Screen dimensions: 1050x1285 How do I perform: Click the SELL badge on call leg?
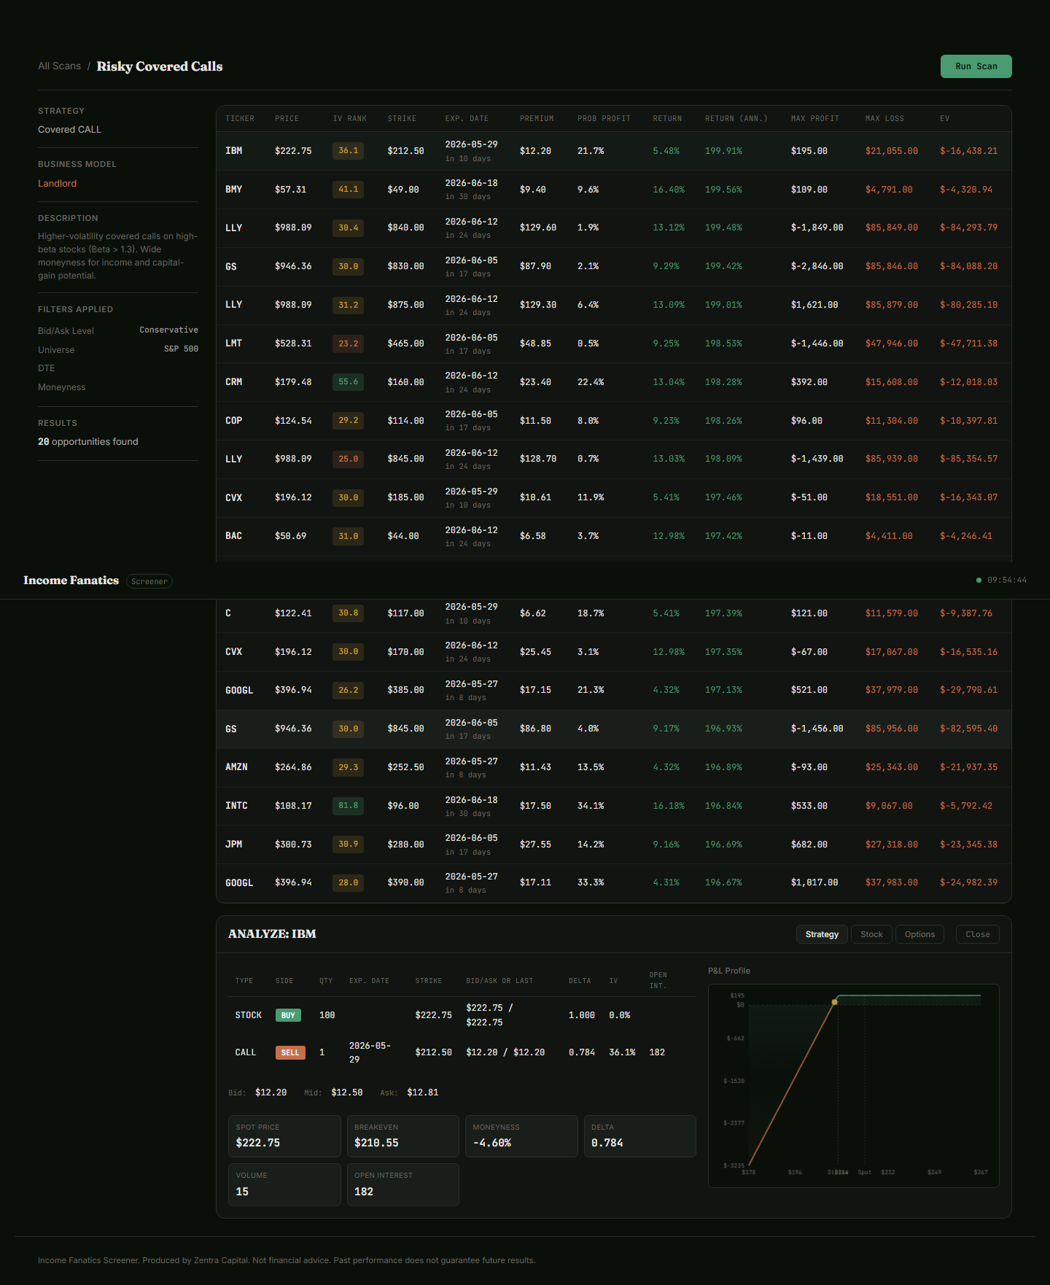click(290, 1052)
